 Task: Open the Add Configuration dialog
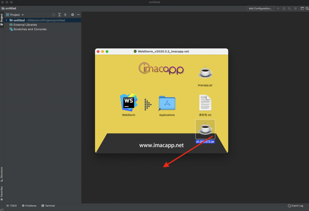(260, 8)
